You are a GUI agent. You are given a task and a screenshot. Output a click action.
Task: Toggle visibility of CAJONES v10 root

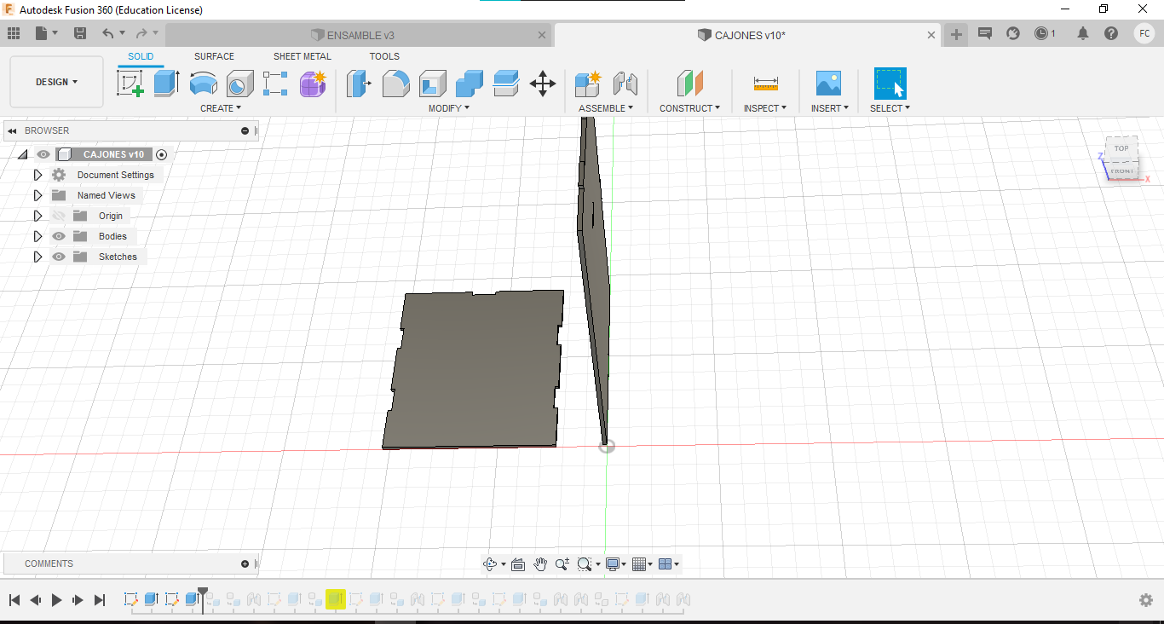tap(43, 154)
